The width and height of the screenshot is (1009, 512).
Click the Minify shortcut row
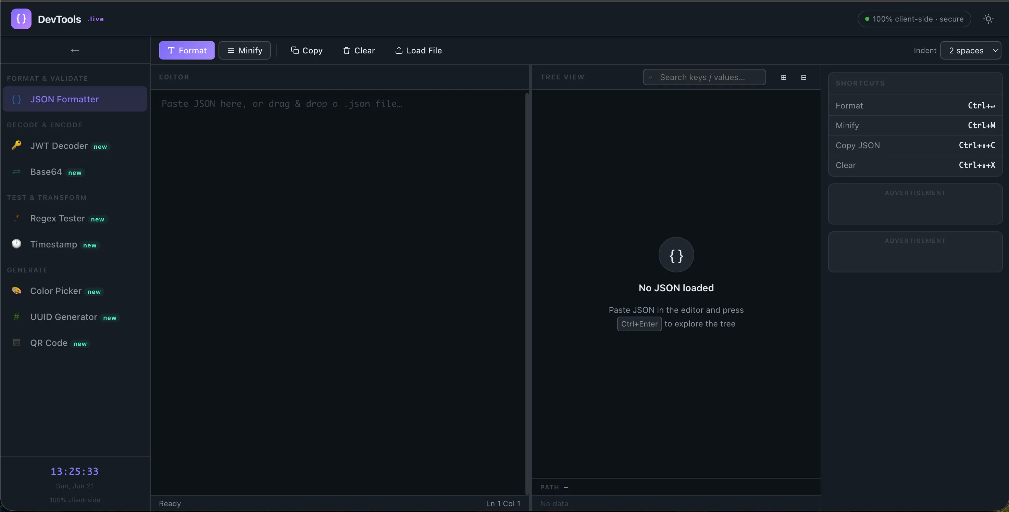coord(915,125)
